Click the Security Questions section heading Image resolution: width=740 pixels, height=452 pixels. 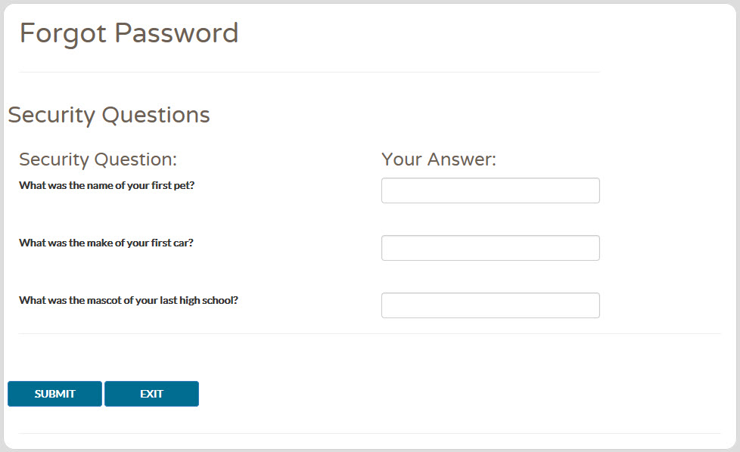tap(108, 115)
